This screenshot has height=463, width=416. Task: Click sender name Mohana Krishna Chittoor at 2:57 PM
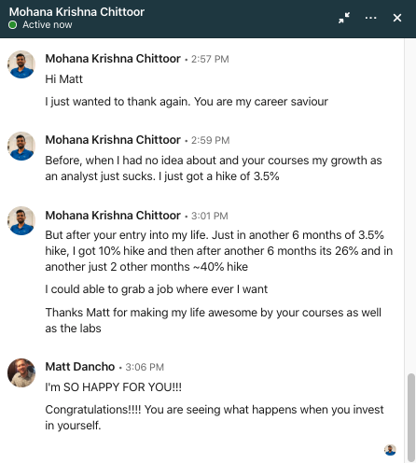[x=113, y=59]
